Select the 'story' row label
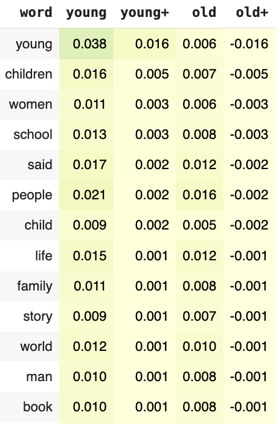Screen dimensions: 279x424 [x=37, y=316]
